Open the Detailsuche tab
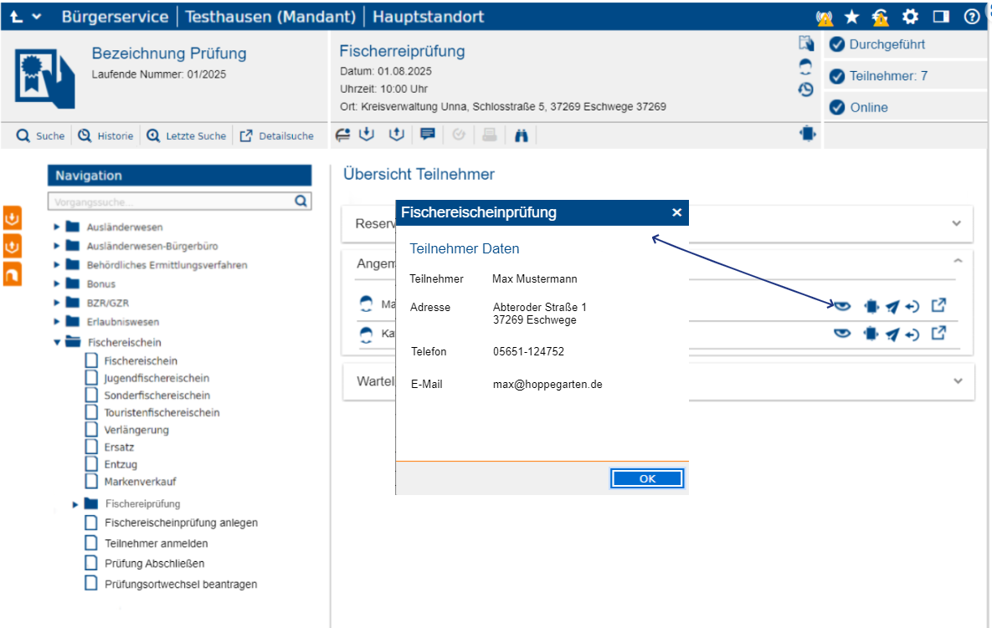This screenshot has width=992, height=628. (x=277, y=136)
